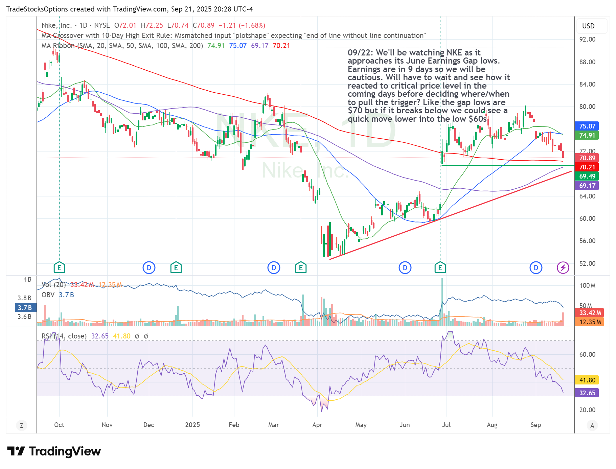Click the 52.00 price axis tick
The width and height of the screenshot is (616, 469).
[587, 263]
